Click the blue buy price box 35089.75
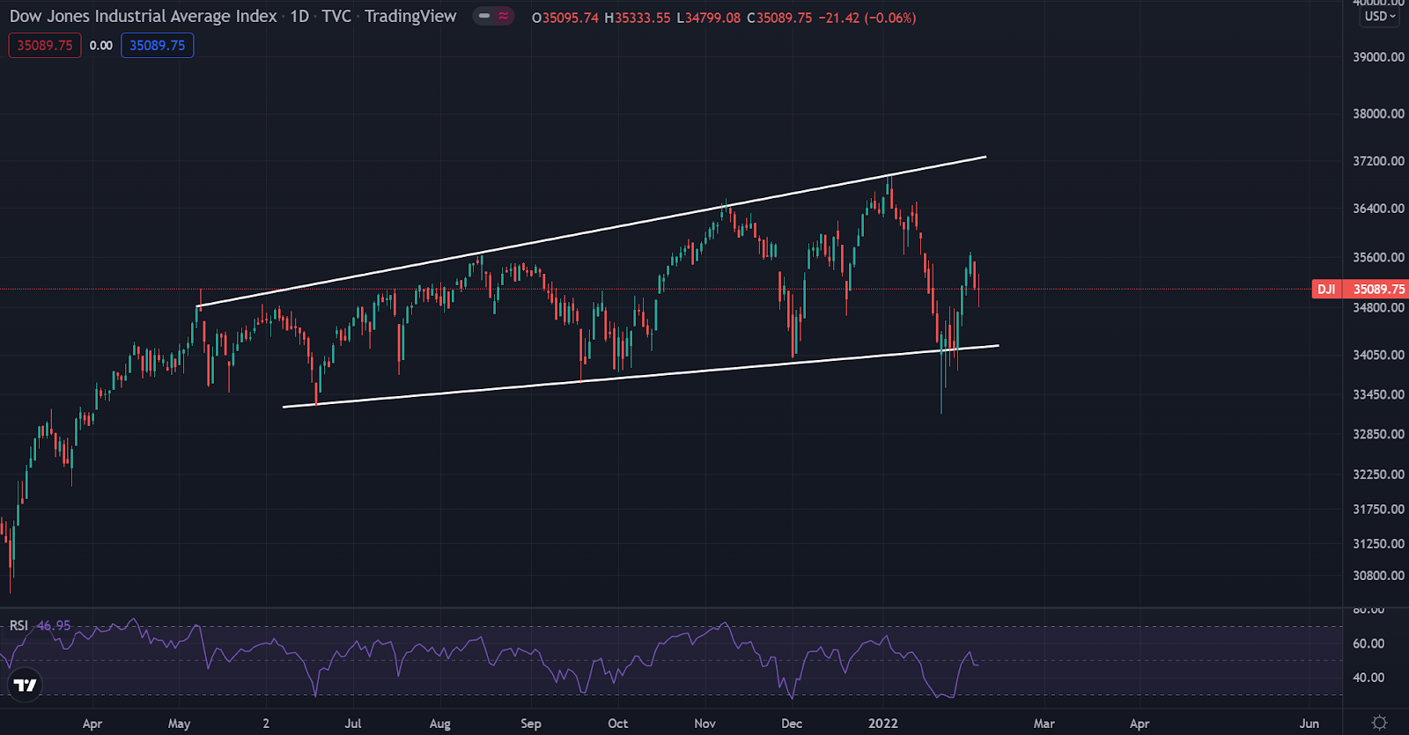This screenshot has height=735, width=1409. 158,46
